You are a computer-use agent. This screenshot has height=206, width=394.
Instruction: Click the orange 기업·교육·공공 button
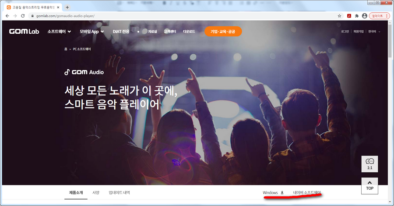[x=223, y=32]
